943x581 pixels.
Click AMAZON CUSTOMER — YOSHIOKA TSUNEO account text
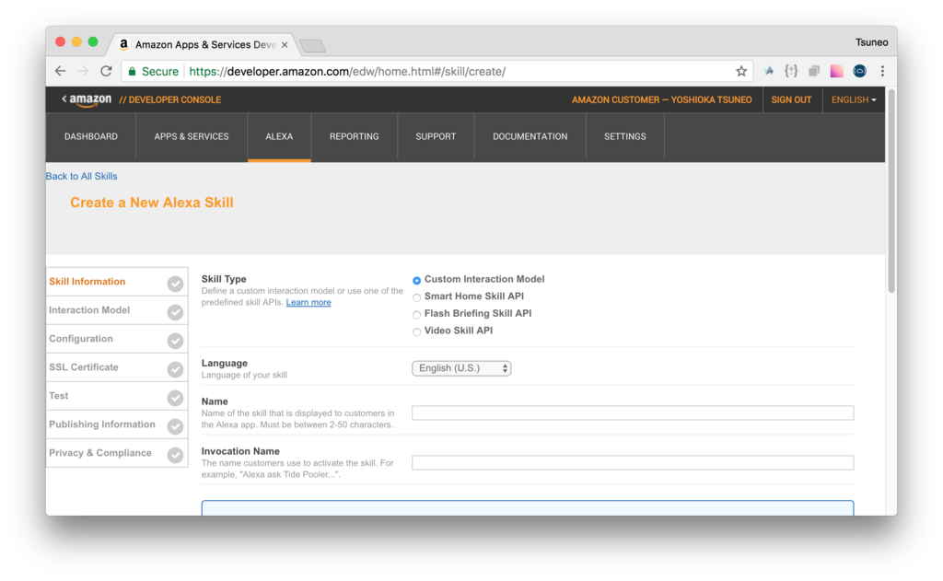tap(661, 99)
